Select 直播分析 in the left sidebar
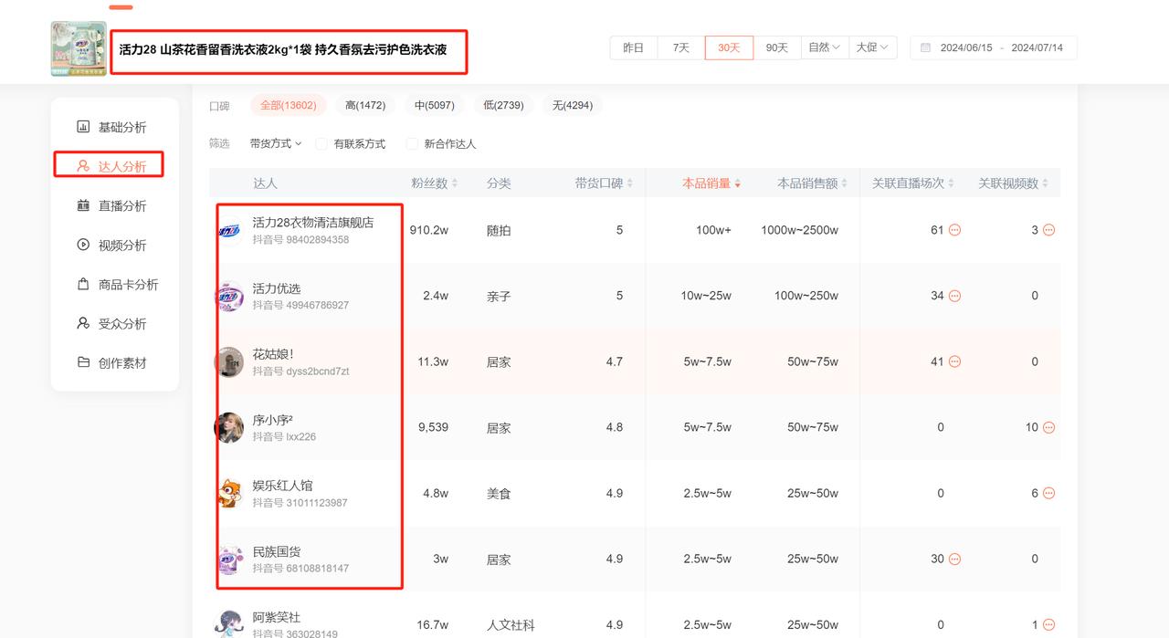The width and height of the screenshot is (1169, 638). [x=111, y=204]
